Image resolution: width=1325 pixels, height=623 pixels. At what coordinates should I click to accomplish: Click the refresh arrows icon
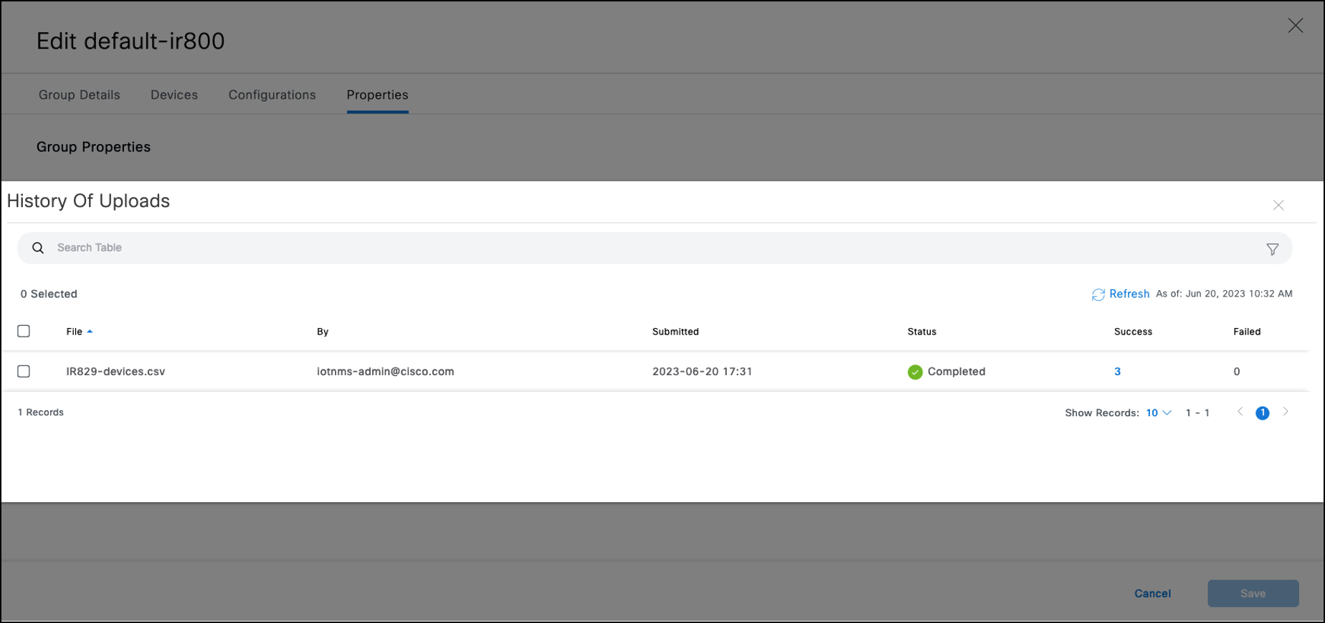coord(1098,294)
